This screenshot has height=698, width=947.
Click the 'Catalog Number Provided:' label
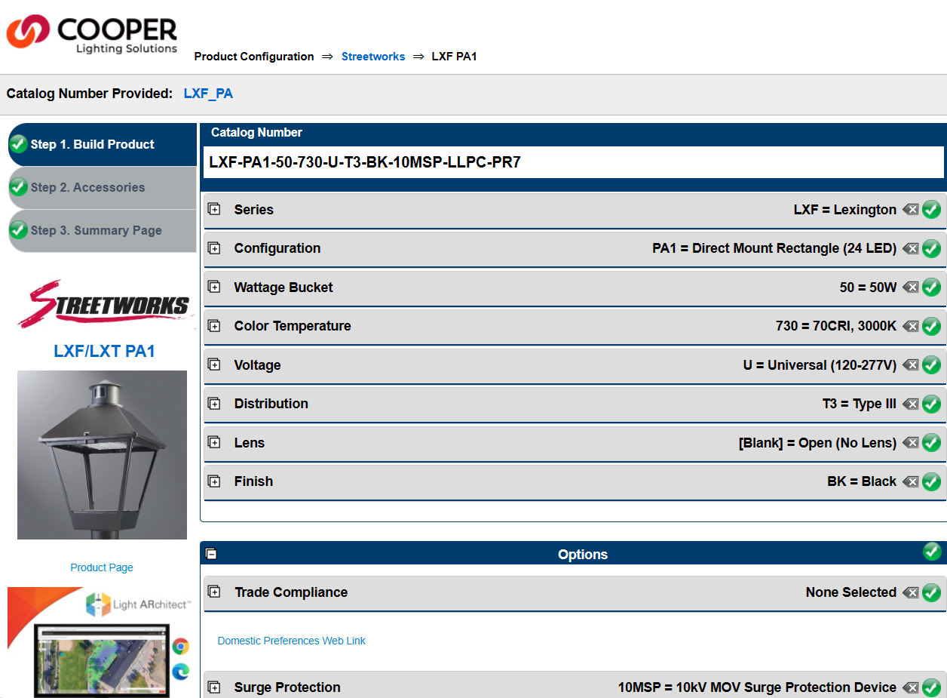pyautogui.click(x=90, y=94)
